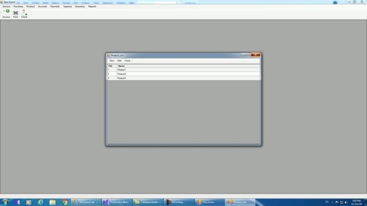
Task: Select the Product2 row
Action: (183, 74)
